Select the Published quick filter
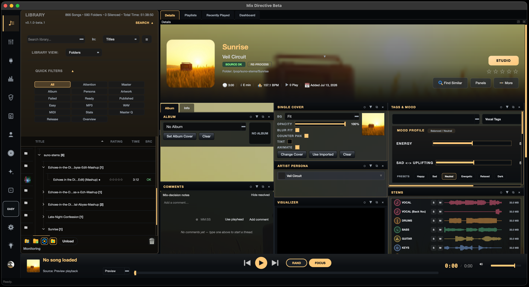Image resolution: width=529 pixels, height=287 pixels. coord(126,98)
